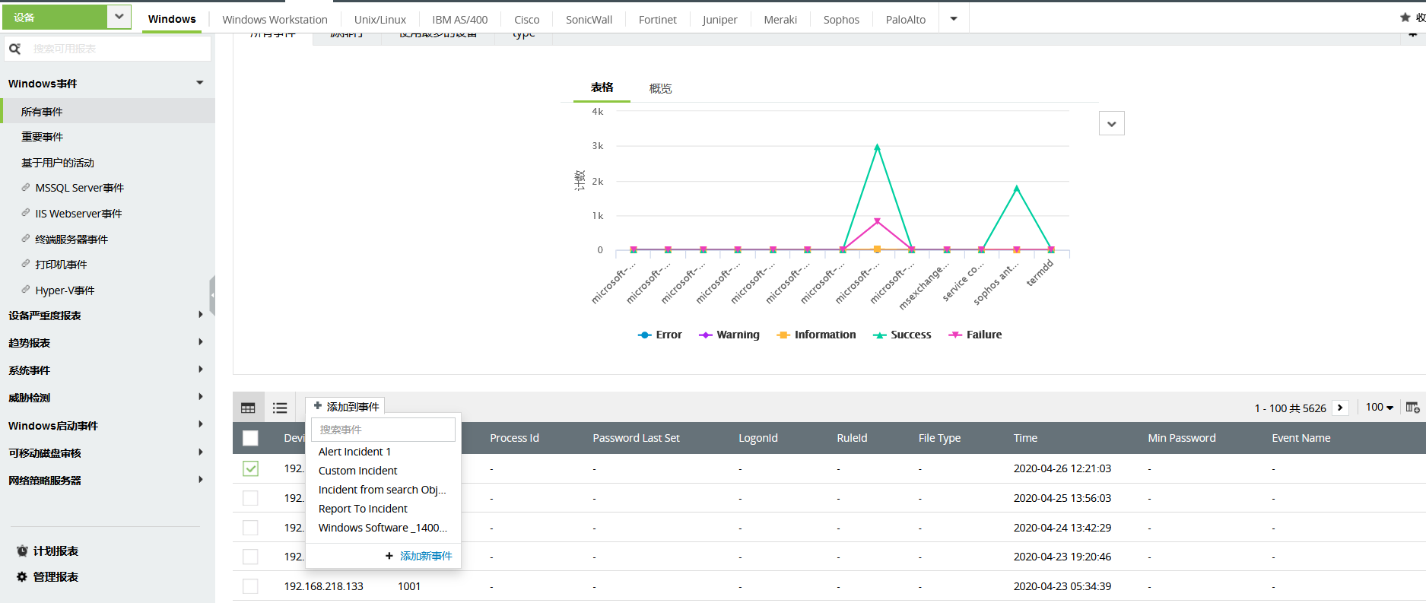Select Custom Incident from the list

point(357,471)
